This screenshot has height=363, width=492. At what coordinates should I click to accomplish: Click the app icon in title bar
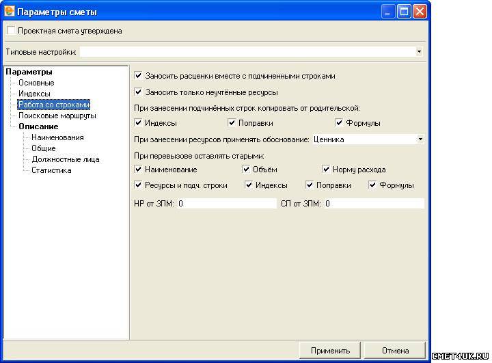click(10, 12)
